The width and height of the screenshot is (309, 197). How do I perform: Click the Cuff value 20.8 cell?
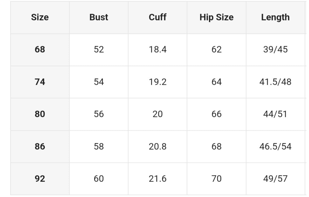point(157,146)
